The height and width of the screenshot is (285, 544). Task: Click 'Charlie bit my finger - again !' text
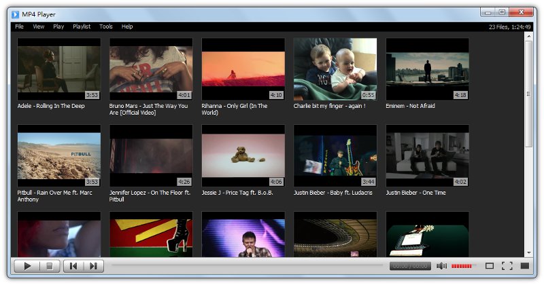click(330, 106)
